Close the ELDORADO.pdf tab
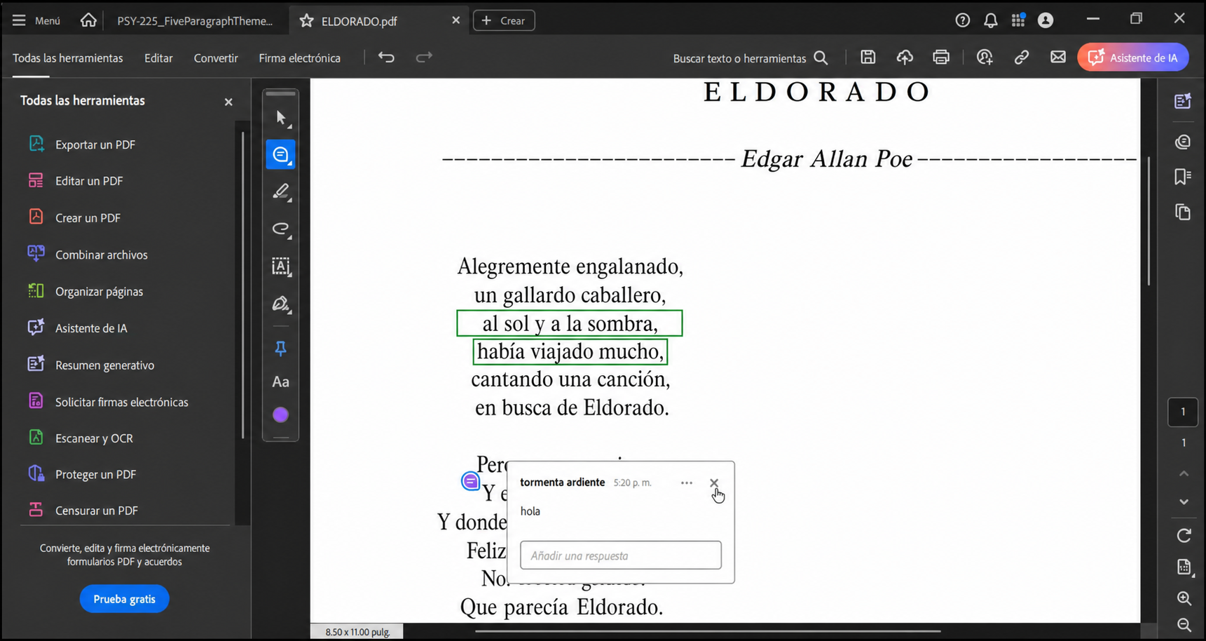1206x641 pixels. click(x=455, y=20)
